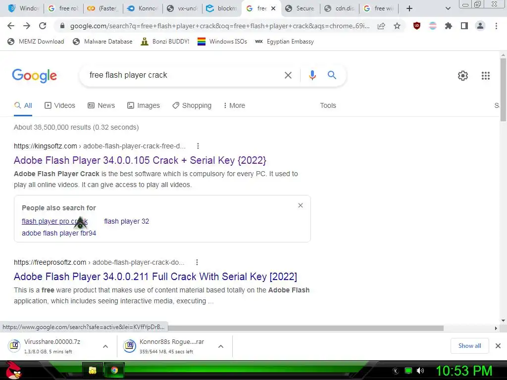Start voice search with microphone
507x380 pixels.
pyautogui.click(x=312, y=75)
